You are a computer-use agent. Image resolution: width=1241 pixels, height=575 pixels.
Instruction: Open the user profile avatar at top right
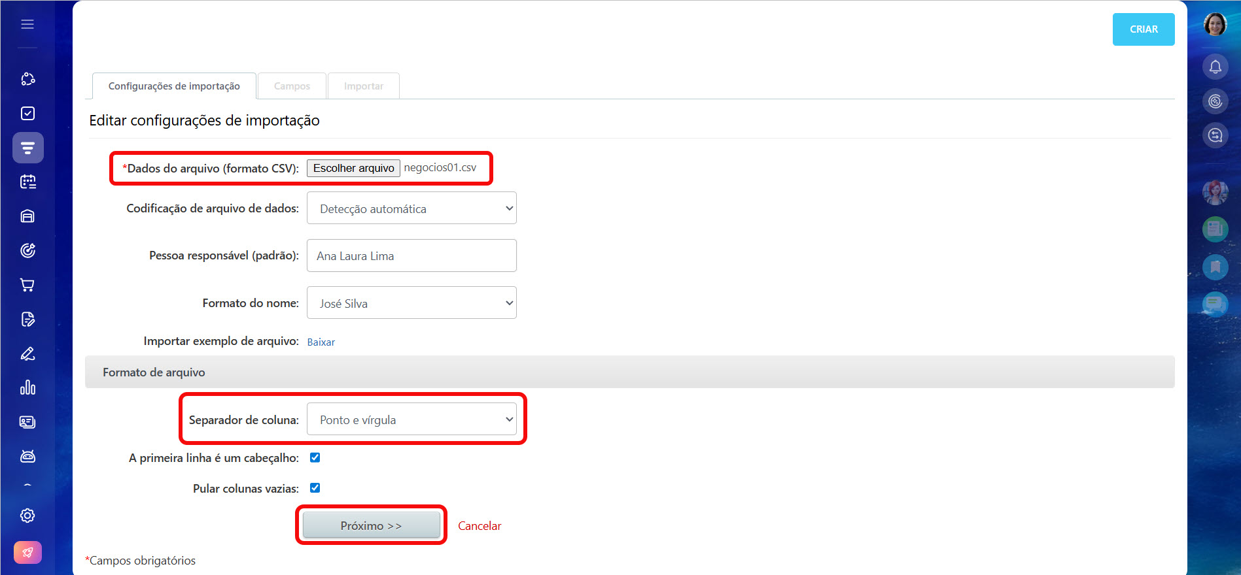(1215, 25)
